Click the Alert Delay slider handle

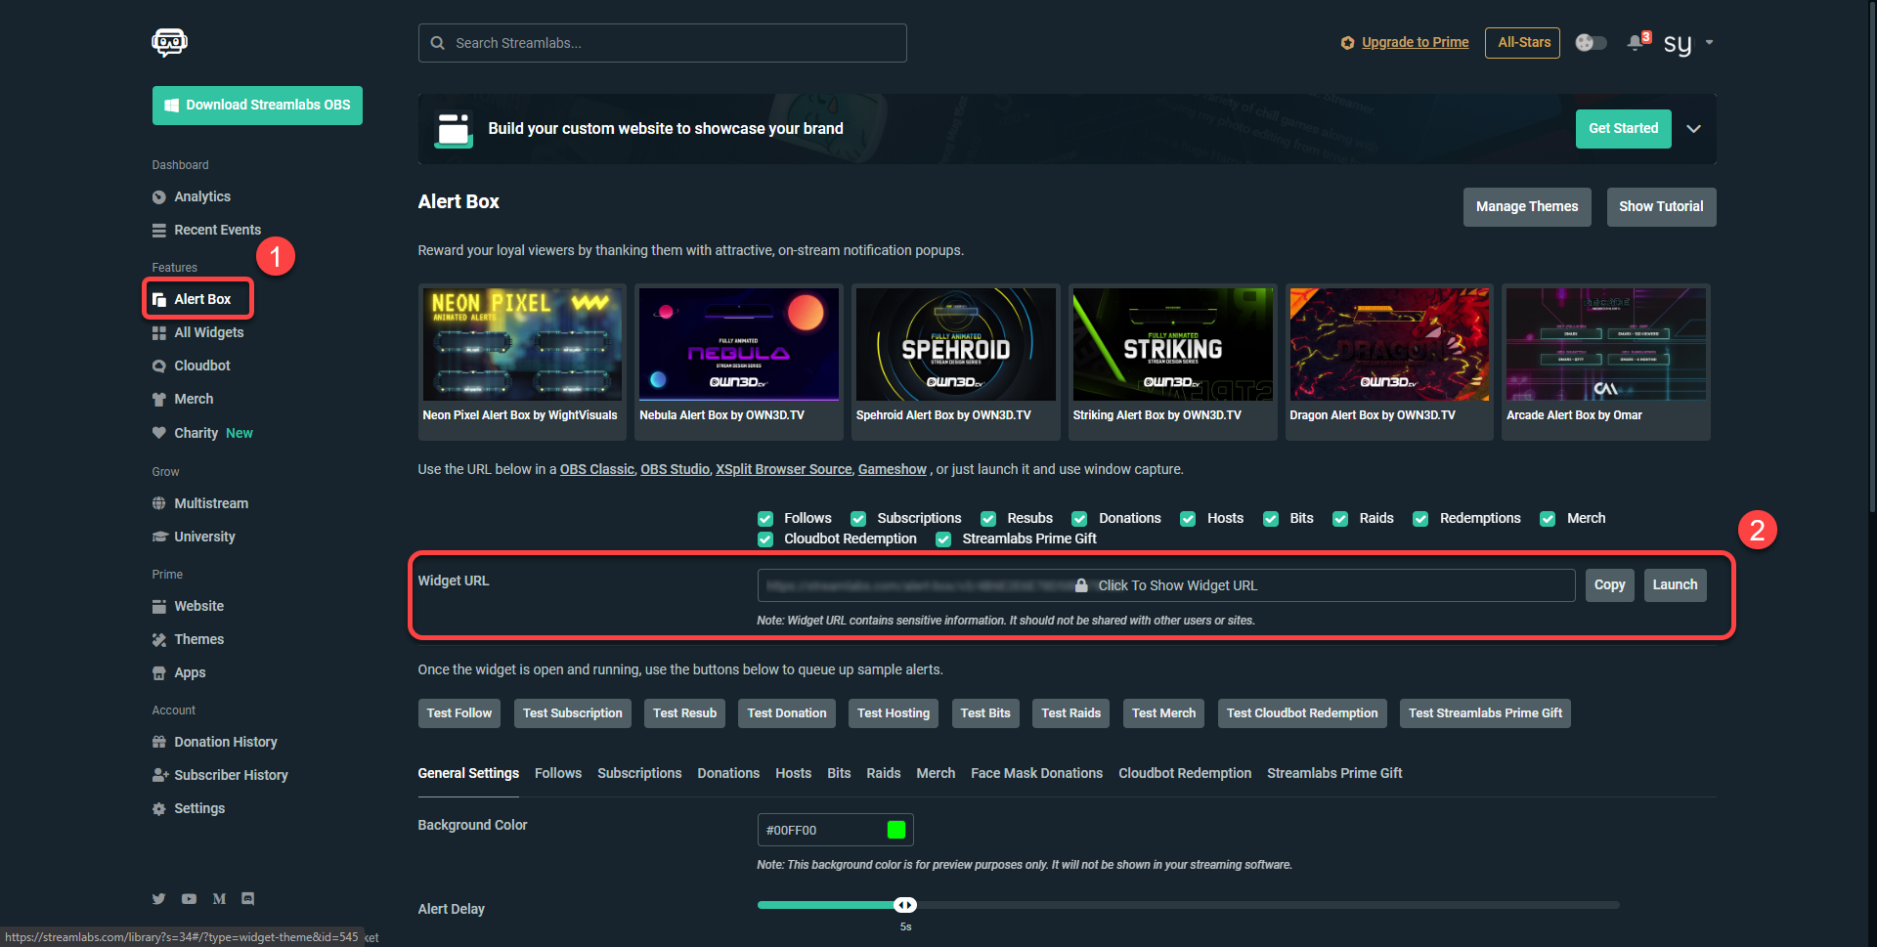click(905, 905)
